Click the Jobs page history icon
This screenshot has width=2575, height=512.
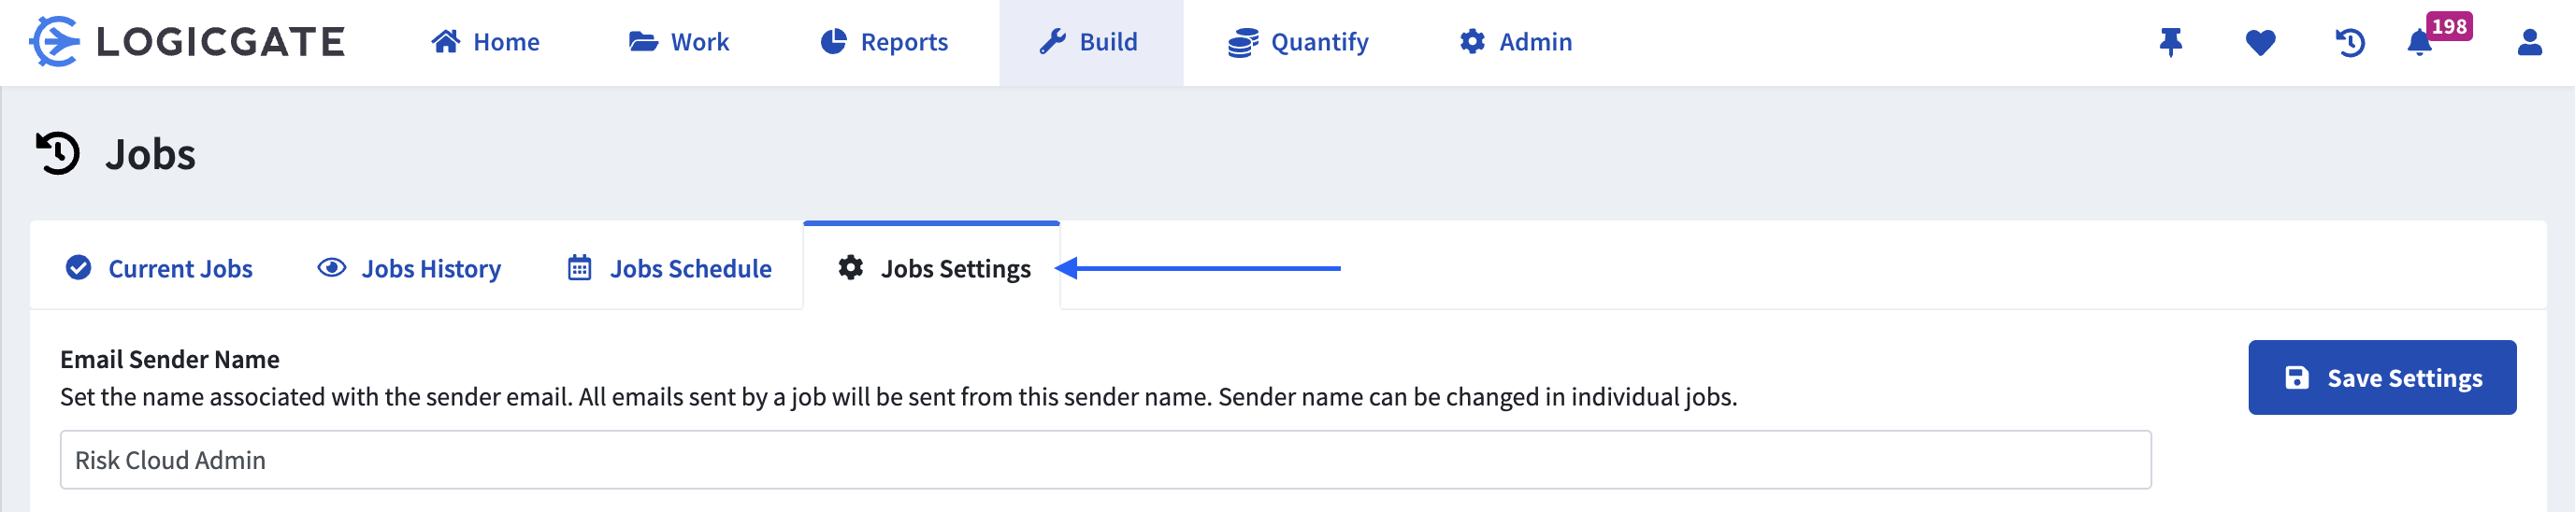[58, 154]
